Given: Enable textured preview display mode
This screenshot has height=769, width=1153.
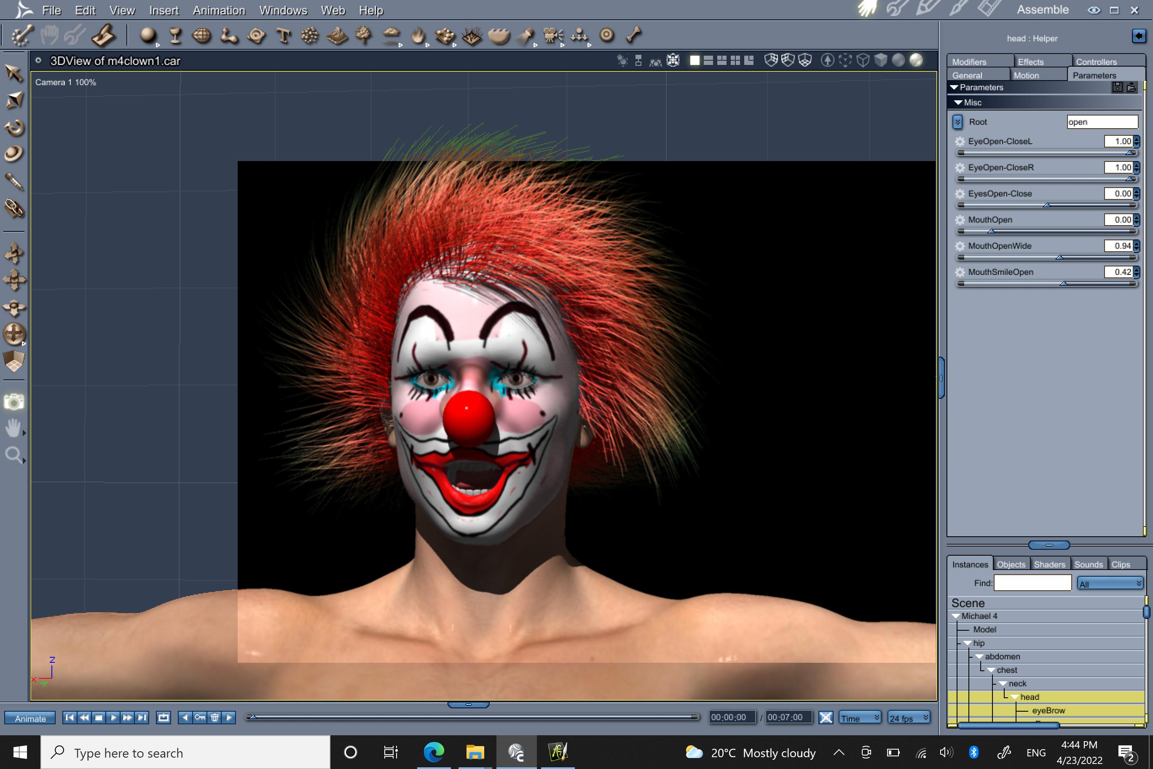Looking at the screenshot, I should (x=916, y=60).
